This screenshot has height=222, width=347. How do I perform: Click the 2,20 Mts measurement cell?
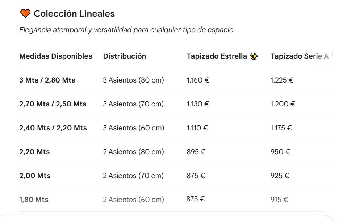pyautogui.click(x=34, y=152)
